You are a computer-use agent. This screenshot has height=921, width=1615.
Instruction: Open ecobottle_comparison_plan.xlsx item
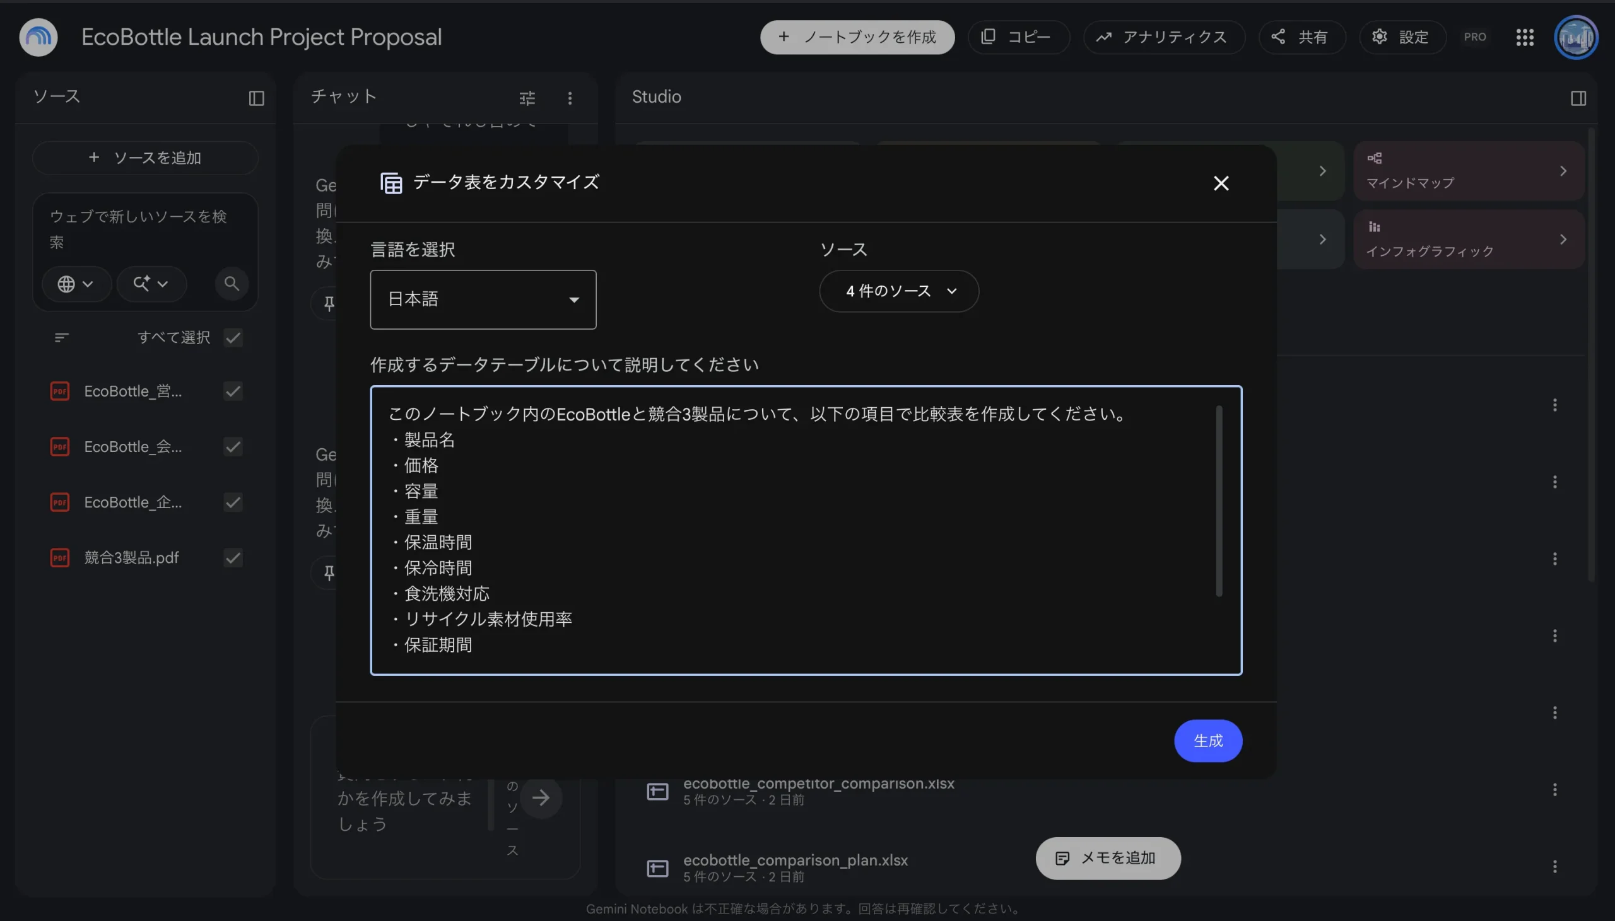[x=795, y=867]
